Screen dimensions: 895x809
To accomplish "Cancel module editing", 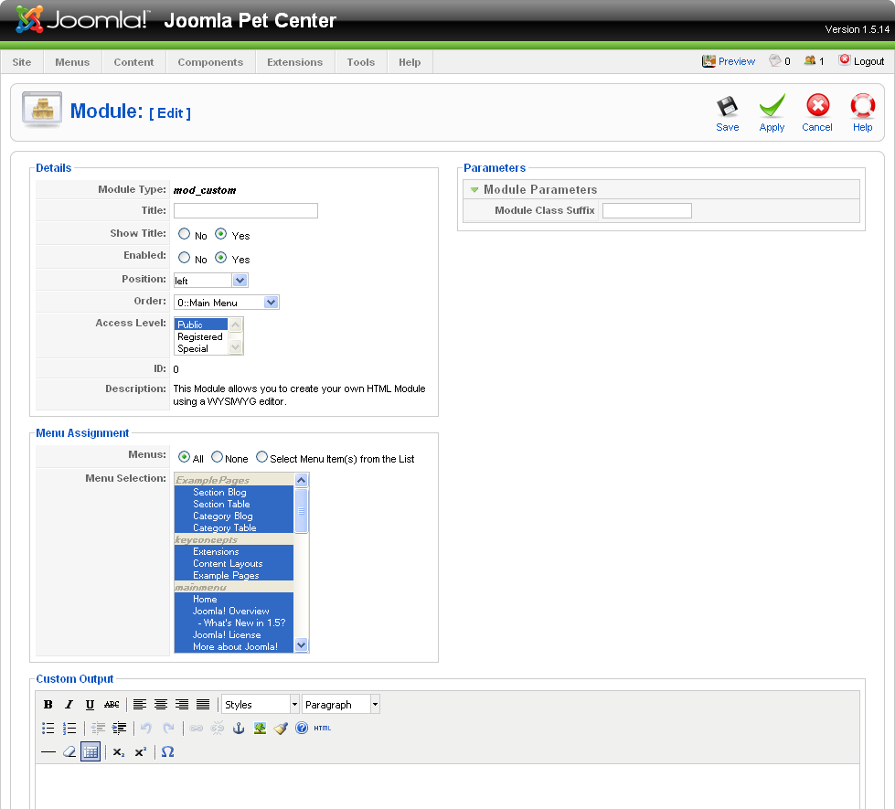I will [816, 113].
